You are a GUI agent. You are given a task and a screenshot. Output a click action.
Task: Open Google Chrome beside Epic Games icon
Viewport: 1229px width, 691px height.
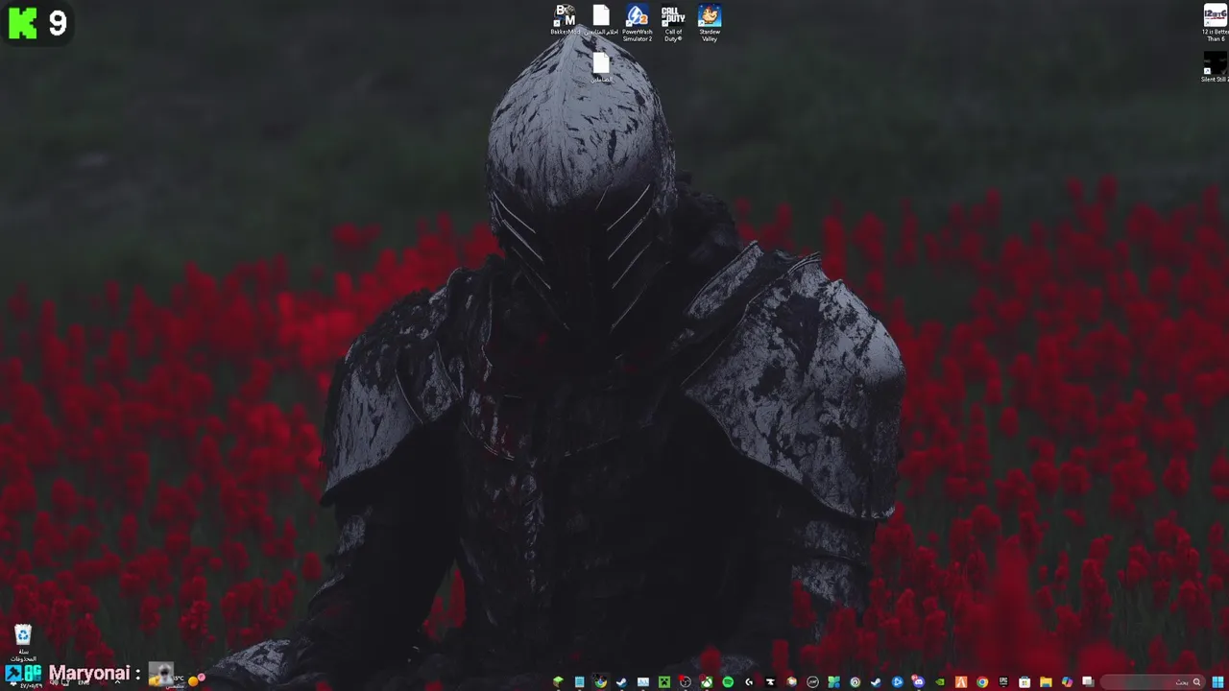click(x=982, y=681)
